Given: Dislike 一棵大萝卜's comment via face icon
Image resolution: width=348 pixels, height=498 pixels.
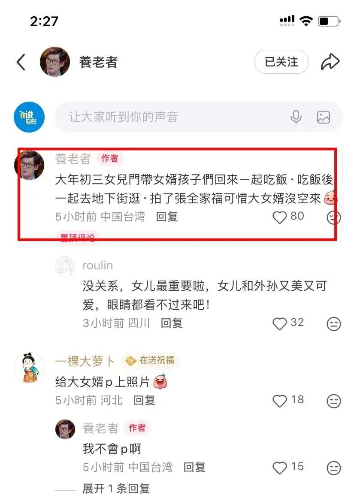Looking at the screenshot, I should pyautogui.click(x=334, y=401).
